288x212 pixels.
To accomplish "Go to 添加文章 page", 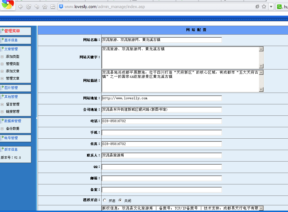I will pos(13,71).
